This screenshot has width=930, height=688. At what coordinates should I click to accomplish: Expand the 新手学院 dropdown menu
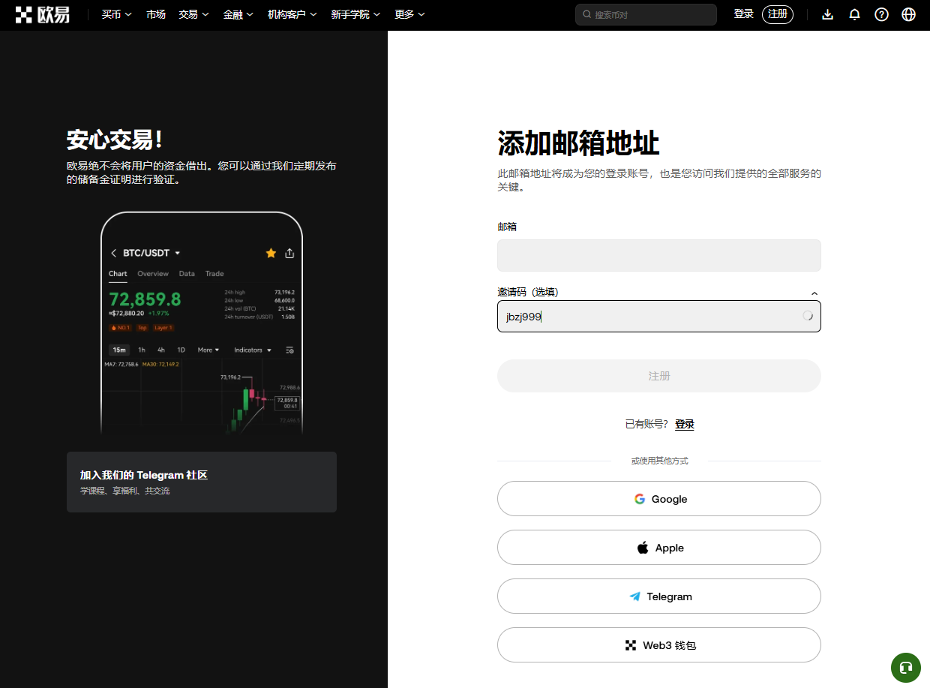click(x=356, y=14)
